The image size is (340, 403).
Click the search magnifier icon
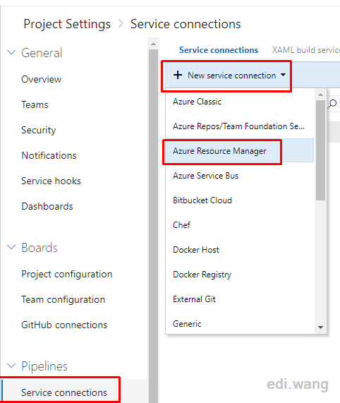click(x=332, y=104)
